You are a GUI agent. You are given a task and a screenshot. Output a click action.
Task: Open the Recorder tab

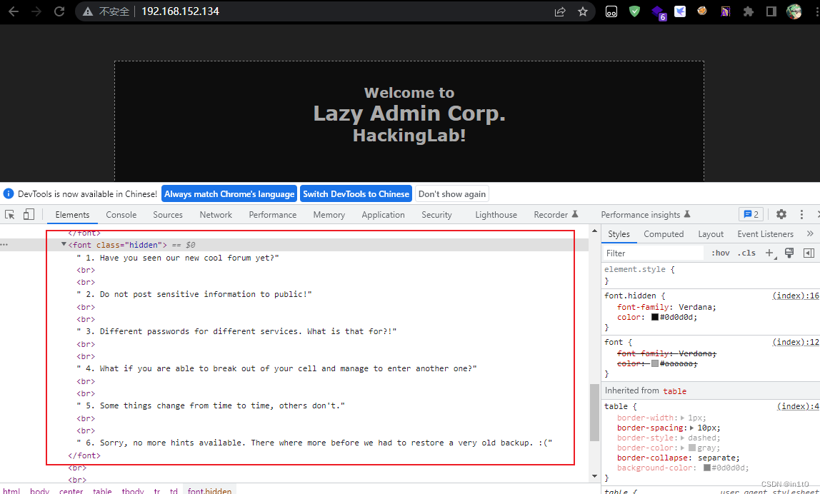556,215
